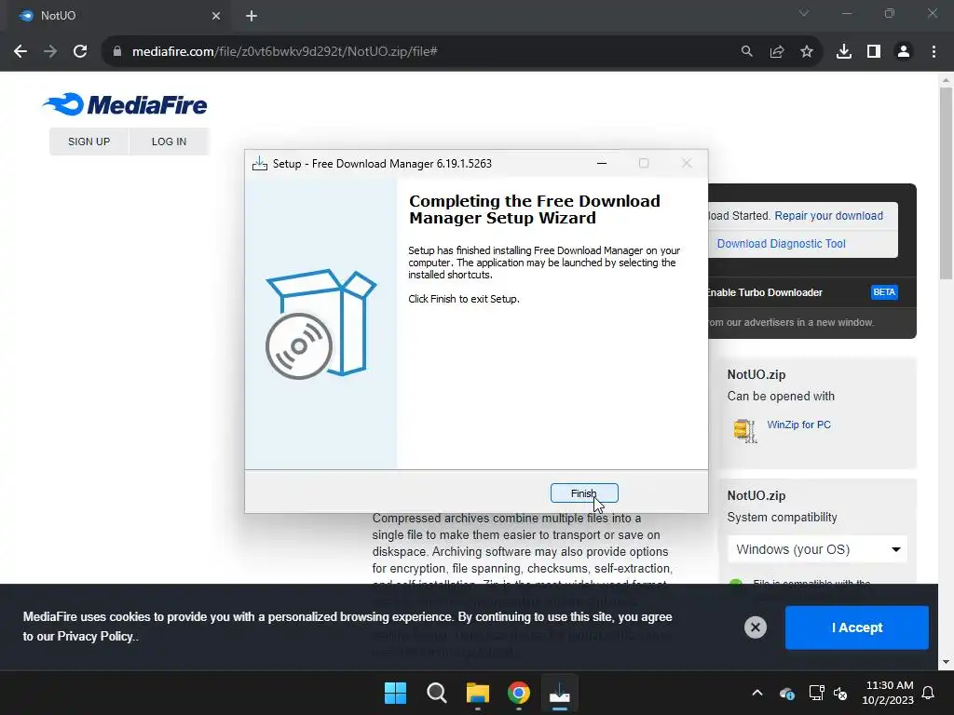Viewport: 954px width, 715px height.
Task: Click the NotUO.zip System compatibility heading
Action: 782,506
